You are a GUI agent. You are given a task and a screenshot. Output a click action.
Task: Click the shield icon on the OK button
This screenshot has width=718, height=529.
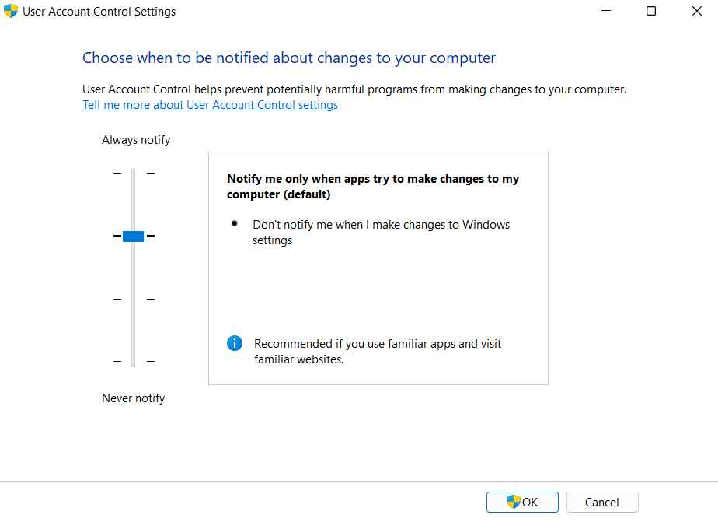(513, 502)
